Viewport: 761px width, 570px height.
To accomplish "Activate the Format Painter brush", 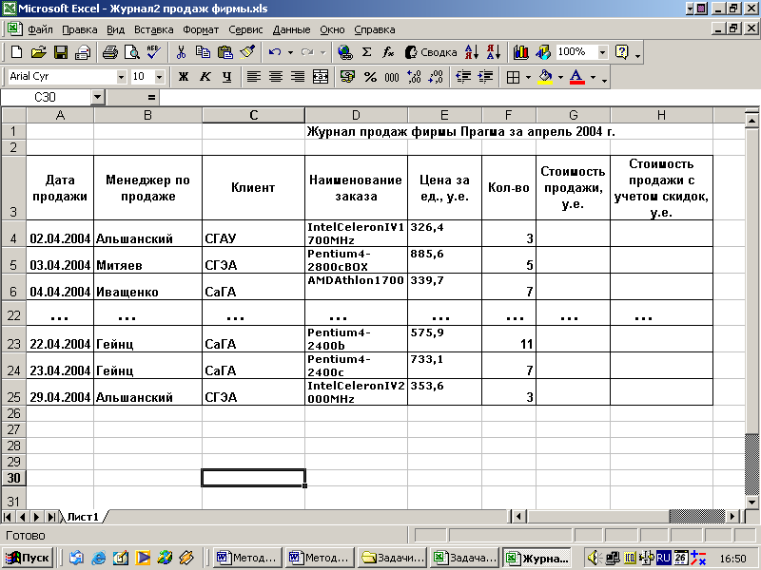I will pos(247,52).
